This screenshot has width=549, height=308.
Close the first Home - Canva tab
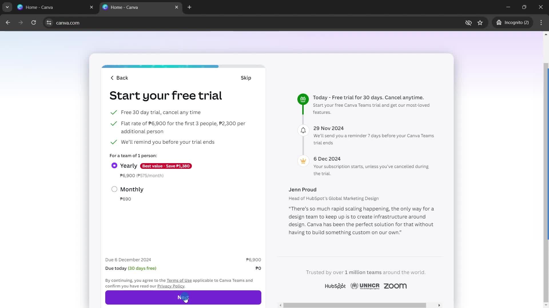[91, 7]
